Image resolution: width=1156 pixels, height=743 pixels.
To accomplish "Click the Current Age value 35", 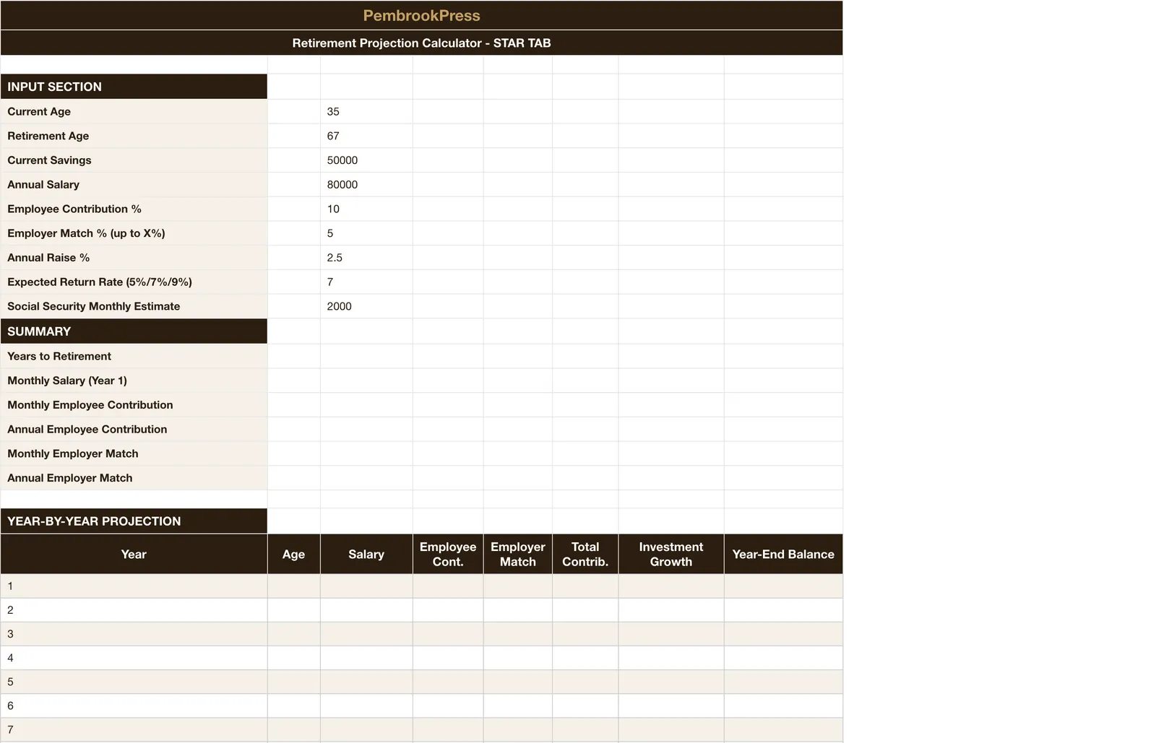I will click(x=366, y=111).
